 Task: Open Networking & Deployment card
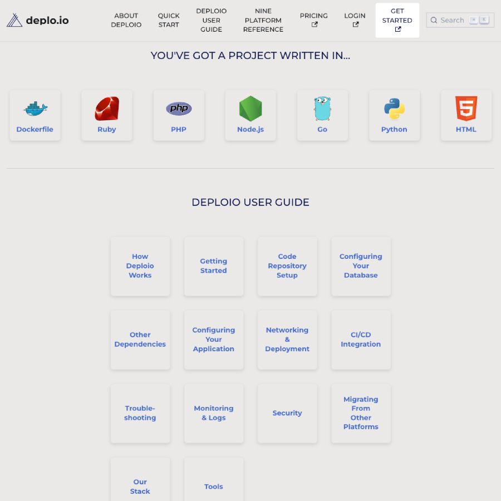pos(287,340)
